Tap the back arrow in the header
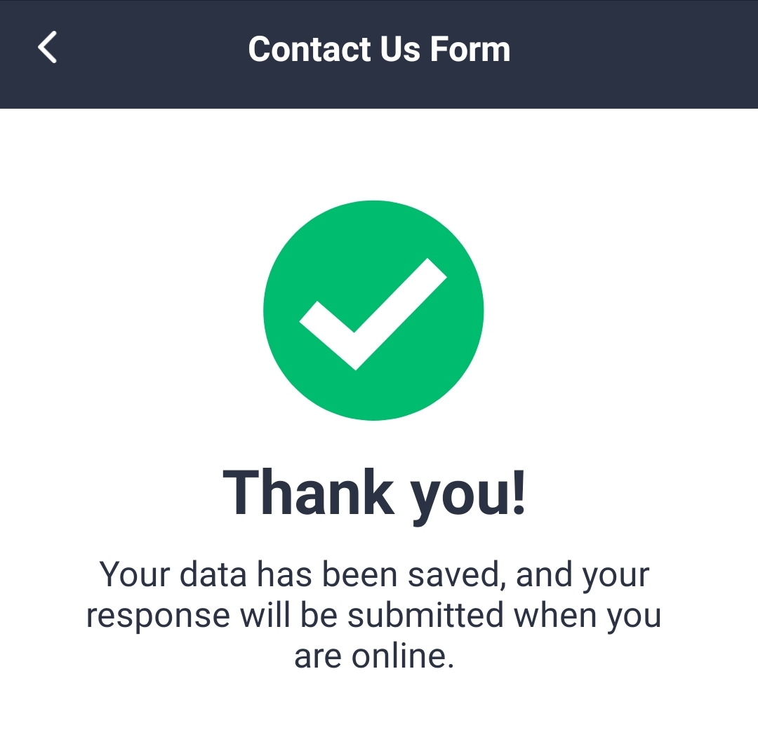The width and height of the screenshot is (758, 730). 47,48
